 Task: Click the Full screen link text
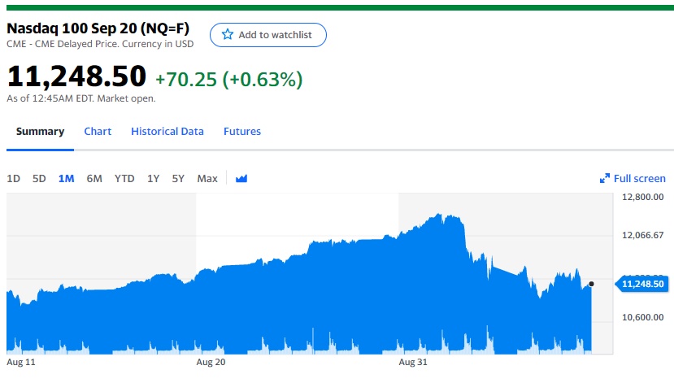(x=639, y=178)
